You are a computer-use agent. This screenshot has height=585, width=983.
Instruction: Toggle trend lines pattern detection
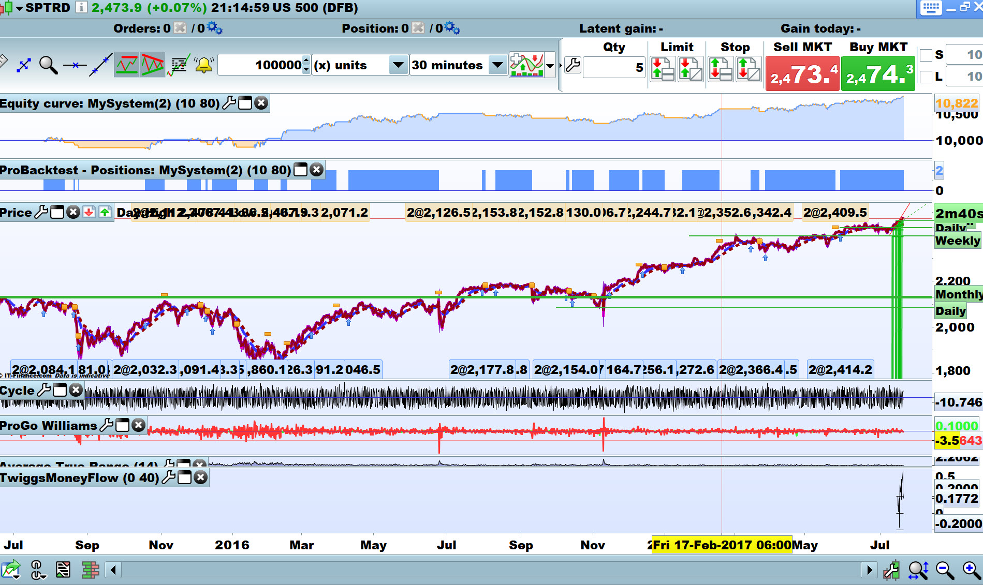pyautogui.click(x=153, y=65)
